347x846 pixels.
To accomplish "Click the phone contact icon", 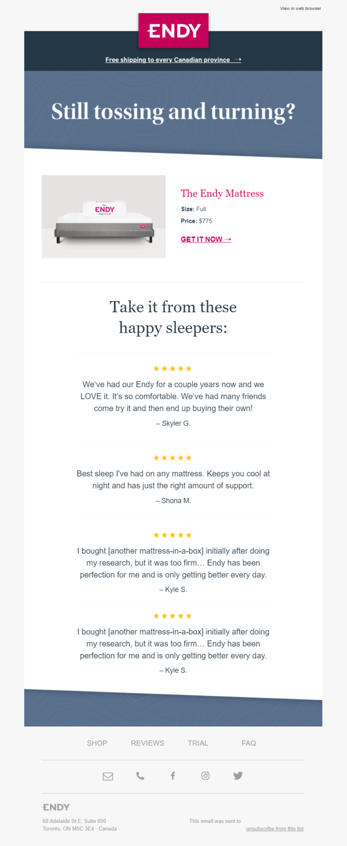I will 140,776.
